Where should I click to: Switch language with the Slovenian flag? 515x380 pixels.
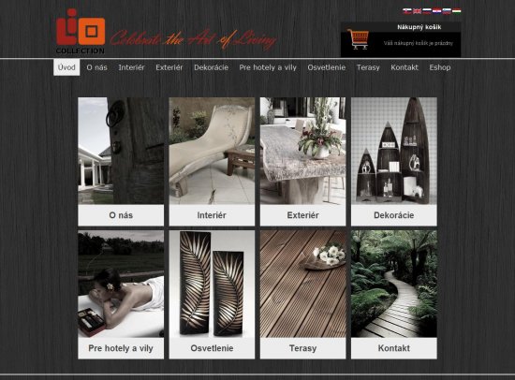(x=447, y=11)
